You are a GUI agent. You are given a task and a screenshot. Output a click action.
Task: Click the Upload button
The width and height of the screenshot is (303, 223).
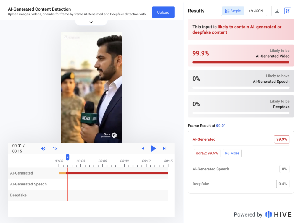pyautogui.click(x=163, y=12)
